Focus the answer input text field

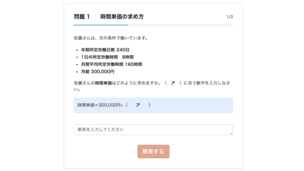click(x=153, y=130)
